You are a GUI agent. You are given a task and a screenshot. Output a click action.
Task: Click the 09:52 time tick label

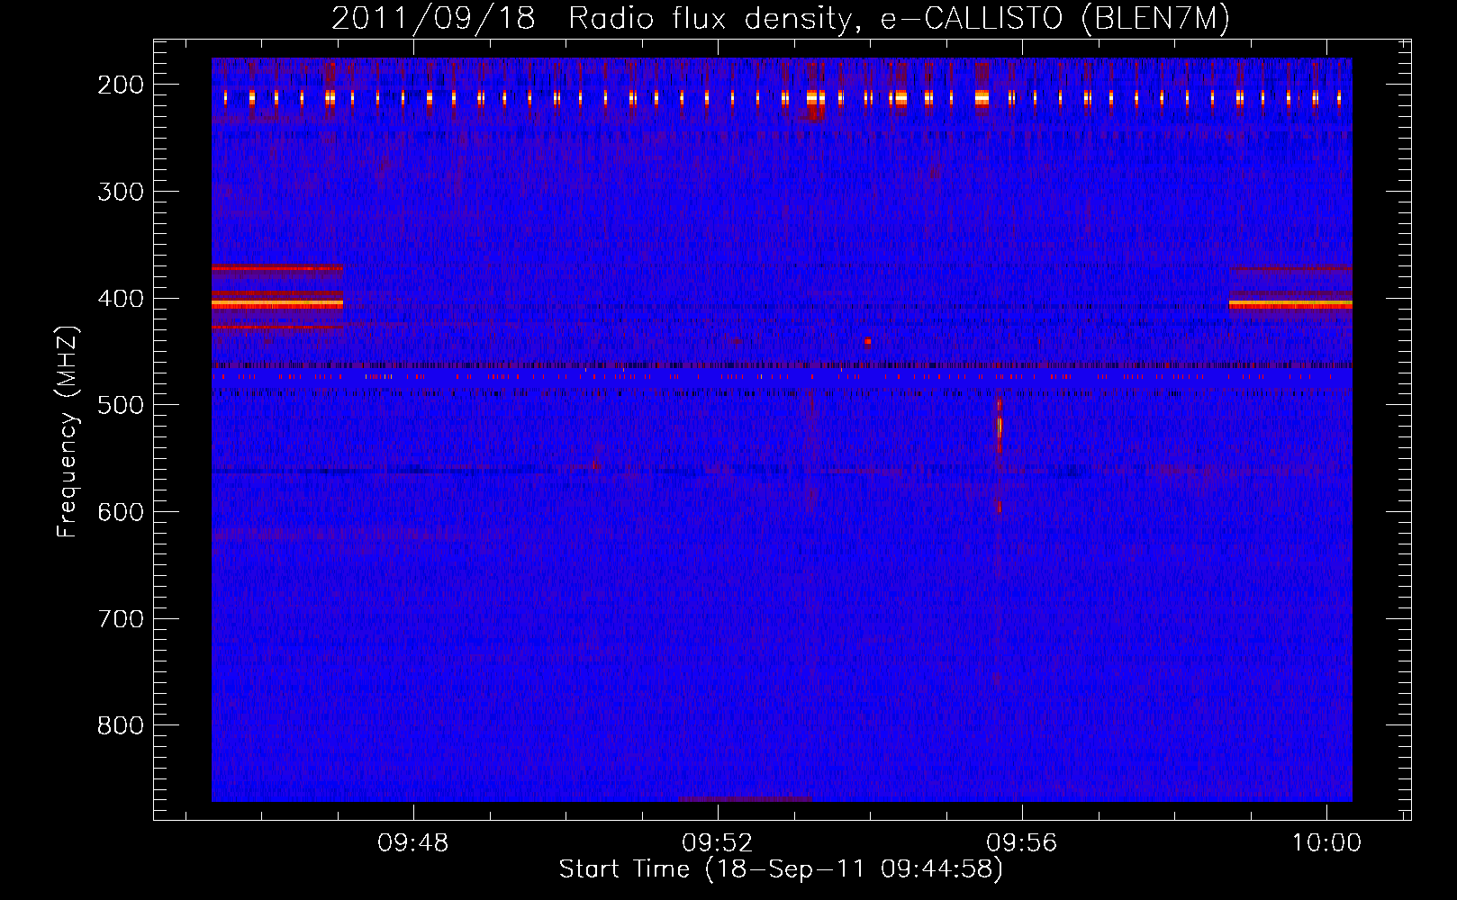[718, 843]
